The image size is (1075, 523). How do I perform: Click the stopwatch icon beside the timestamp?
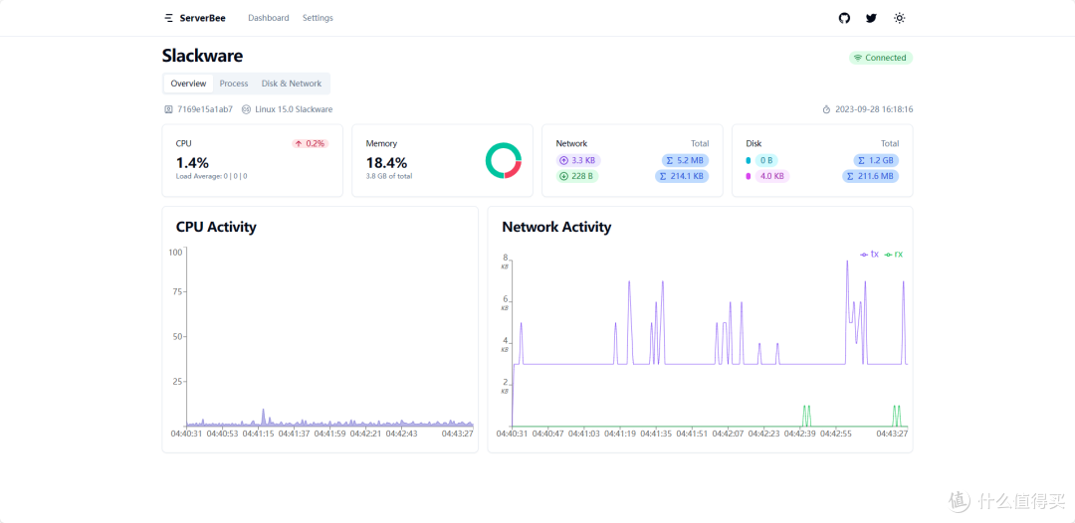point(826,109)
